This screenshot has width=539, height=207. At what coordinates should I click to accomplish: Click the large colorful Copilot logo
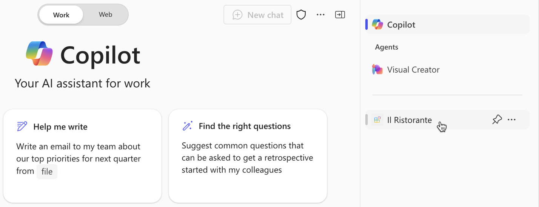(x=40, y=54)
